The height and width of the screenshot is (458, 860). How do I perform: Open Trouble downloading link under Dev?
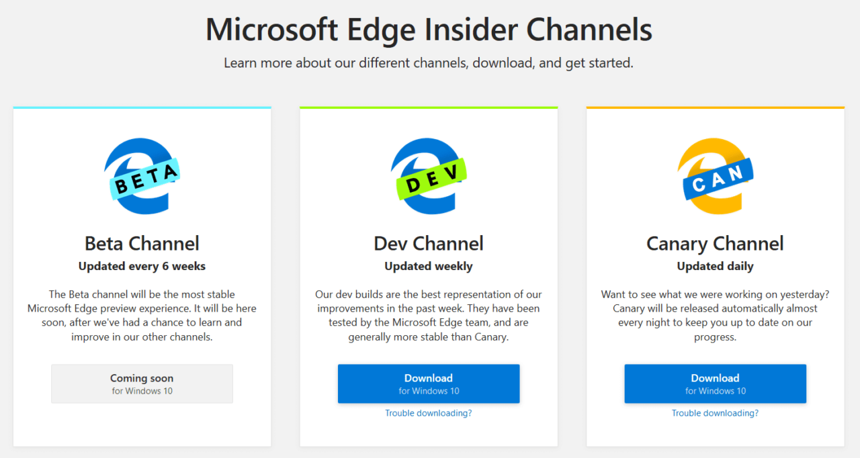pyautogui.click(x=429, y=413)
